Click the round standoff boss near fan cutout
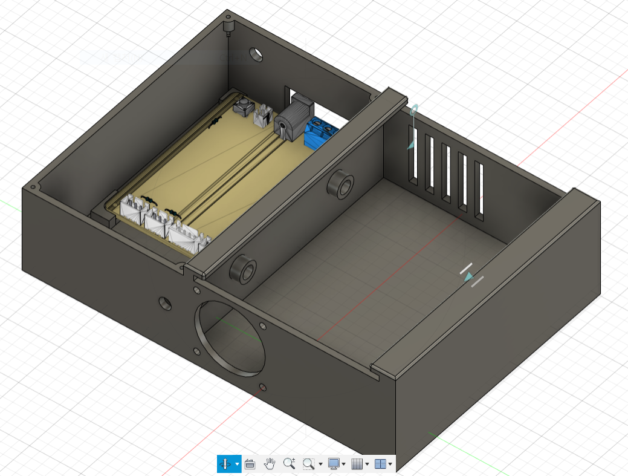628x476 pixels. [243, 269]
